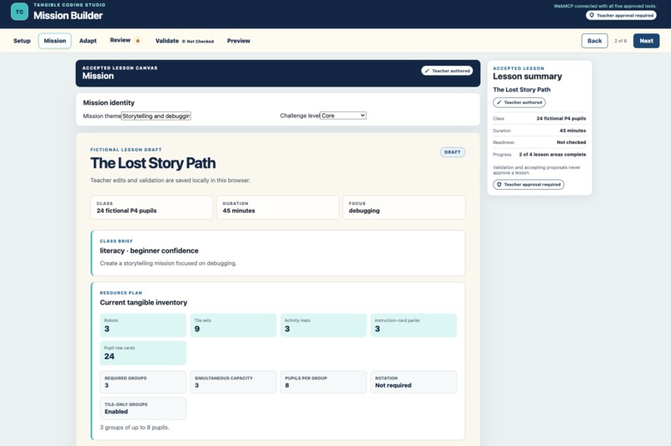Click the Instruction-card packs tile

pyautogui.click(x=414, y=325)
